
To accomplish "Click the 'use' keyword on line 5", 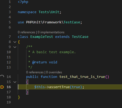I will 21,22.
